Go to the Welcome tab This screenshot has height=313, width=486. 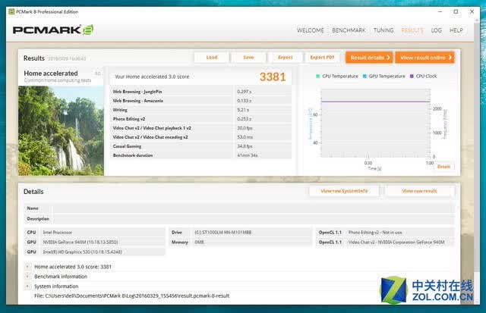point(311,30)
